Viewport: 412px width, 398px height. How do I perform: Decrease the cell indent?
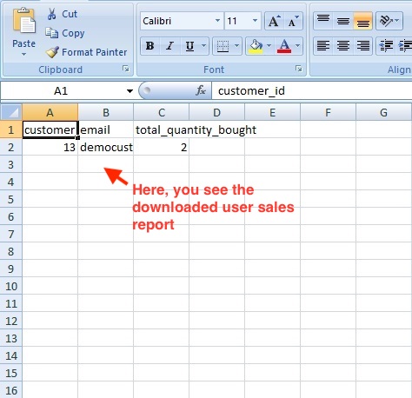tap(386, 46)
